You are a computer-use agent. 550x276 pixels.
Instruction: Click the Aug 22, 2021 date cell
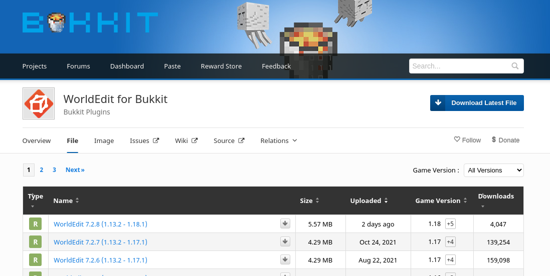(378, 260)
